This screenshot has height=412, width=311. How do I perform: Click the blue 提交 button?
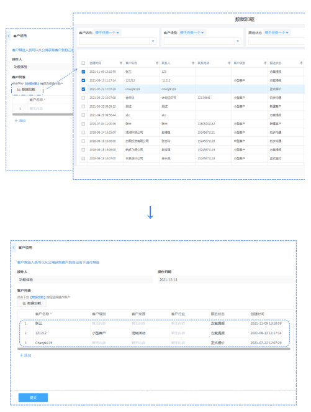pos(33,398)
